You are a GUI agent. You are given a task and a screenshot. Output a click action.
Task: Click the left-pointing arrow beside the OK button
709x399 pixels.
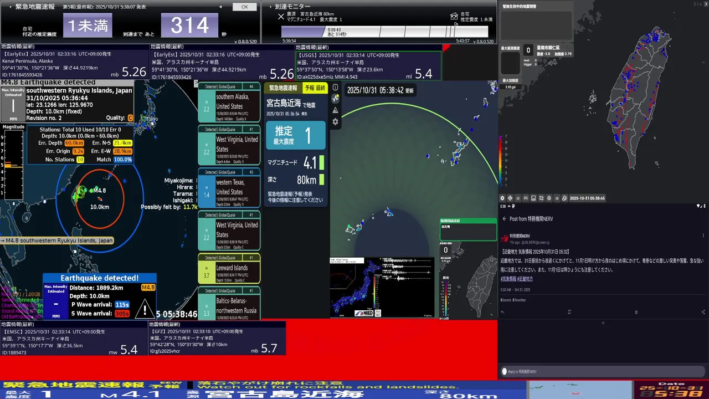click(220, 7)
